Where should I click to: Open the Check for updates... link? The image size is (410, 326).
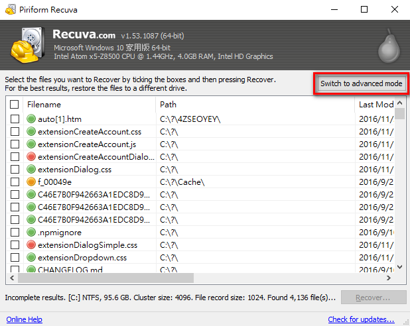click(x=361, y=319)
